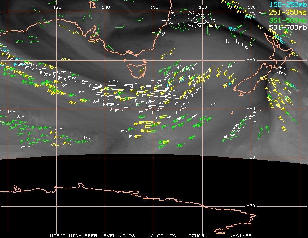Click the white 501-700mb legend label

tap(288, 28)
